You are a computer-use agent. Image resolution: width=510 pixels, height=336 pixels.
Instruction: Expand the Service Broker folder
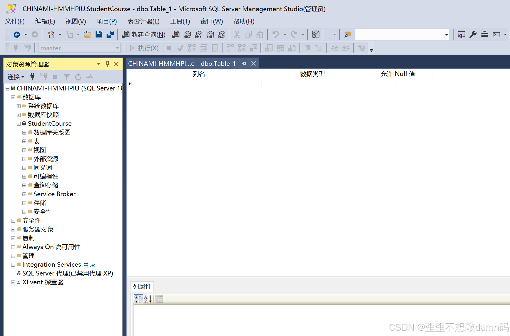tap(24, 194)
